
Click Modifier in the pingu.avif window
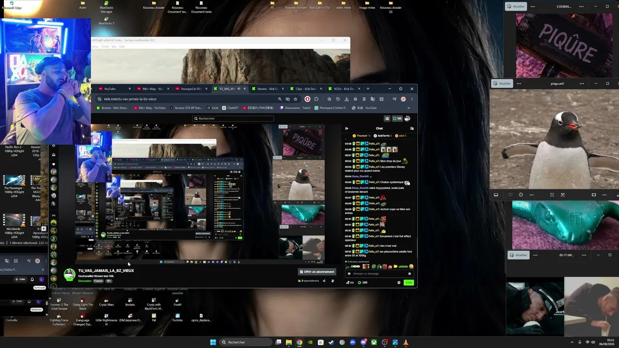(x=502, y=83)
